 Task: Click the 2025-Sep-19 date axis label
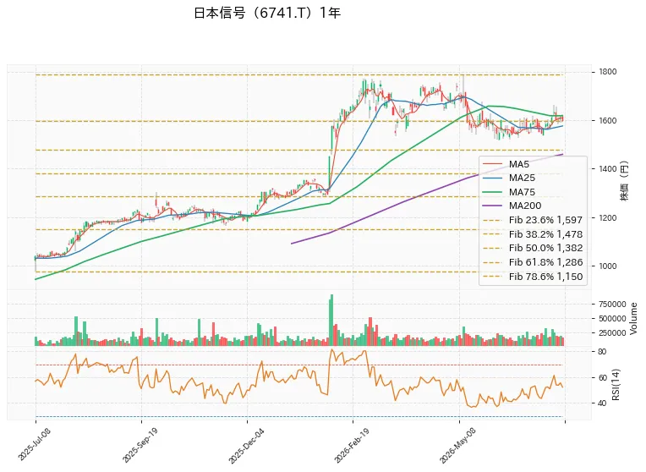(x=140, y=445)
